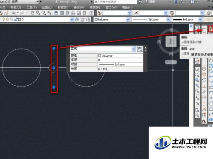Click the Table Style icon
Screen dimensions: 213x159
click(x=172, y=13)
